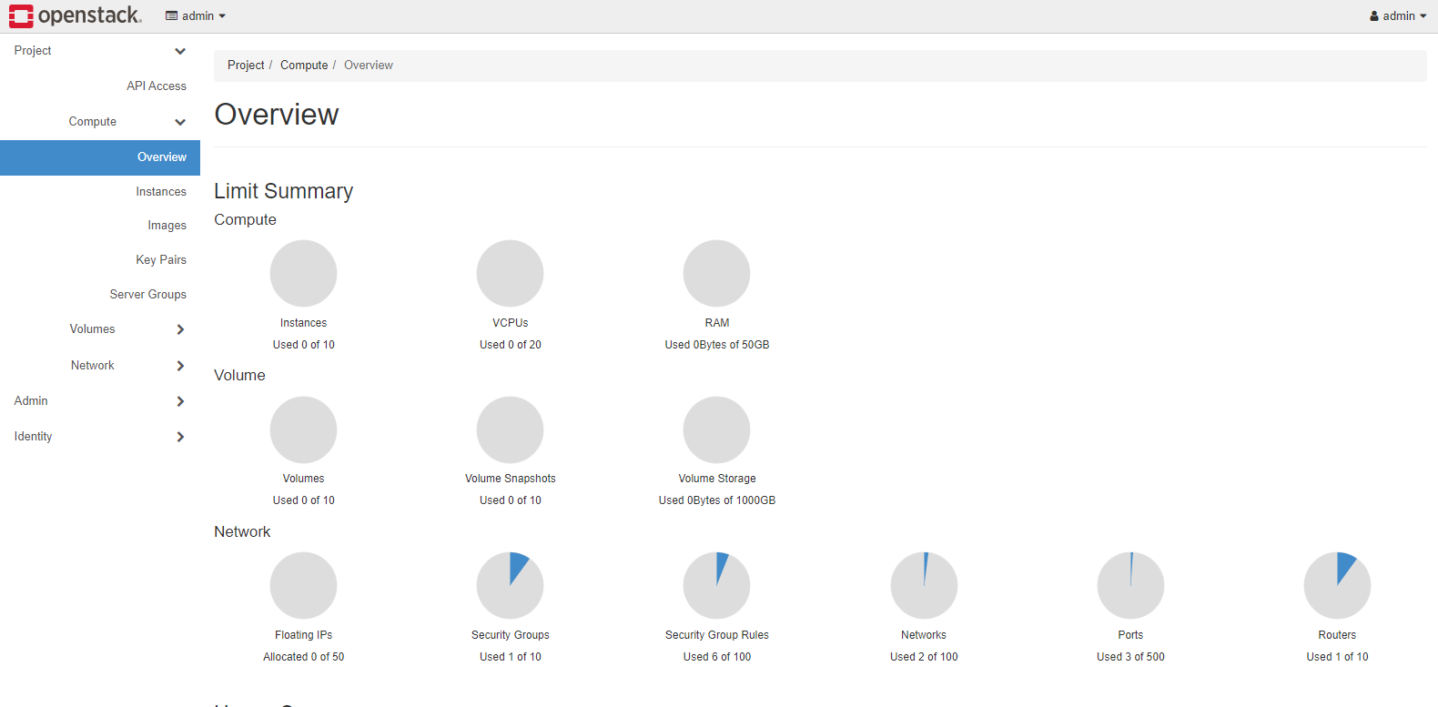Click the Limit Summary heading
This screenshot has width=1438, height=707.
click(x=284, y=191)
